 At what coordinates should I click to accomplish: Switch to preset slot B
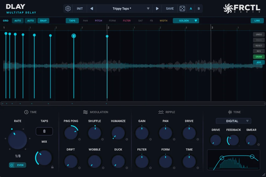[x=199, y=8]
